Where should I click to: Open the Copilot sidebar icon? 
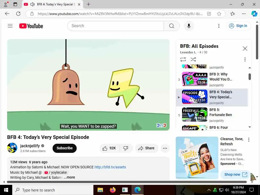(x=254, y=14)
